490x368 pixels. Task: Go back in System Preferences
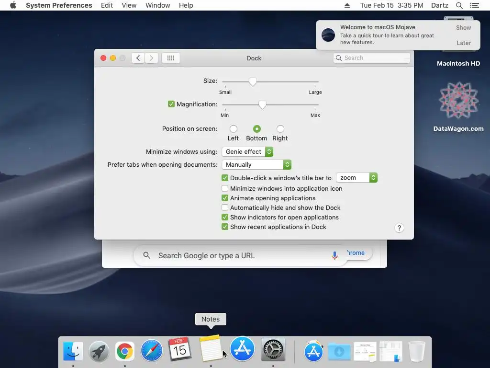click(138, 58)
